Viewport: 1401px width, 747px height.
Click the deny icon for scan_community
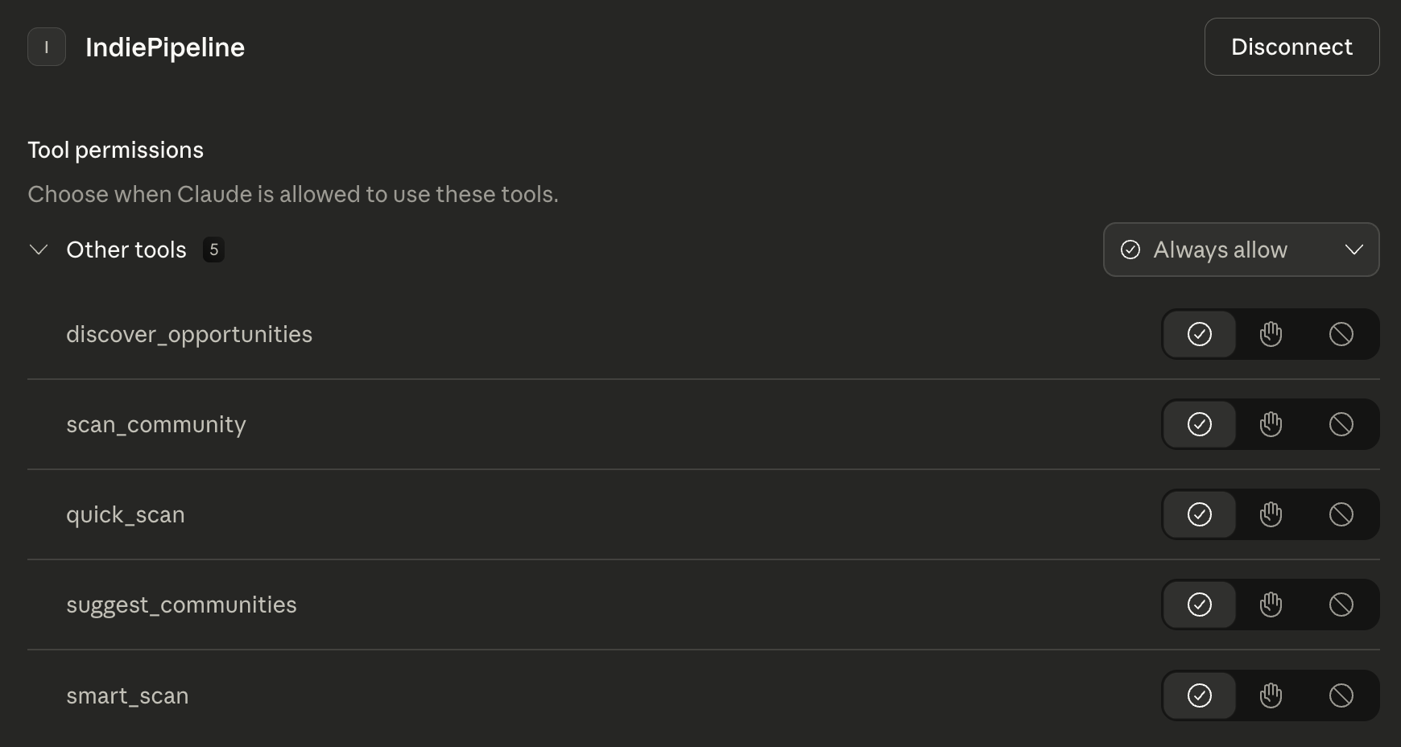[x=1341, y=424]
